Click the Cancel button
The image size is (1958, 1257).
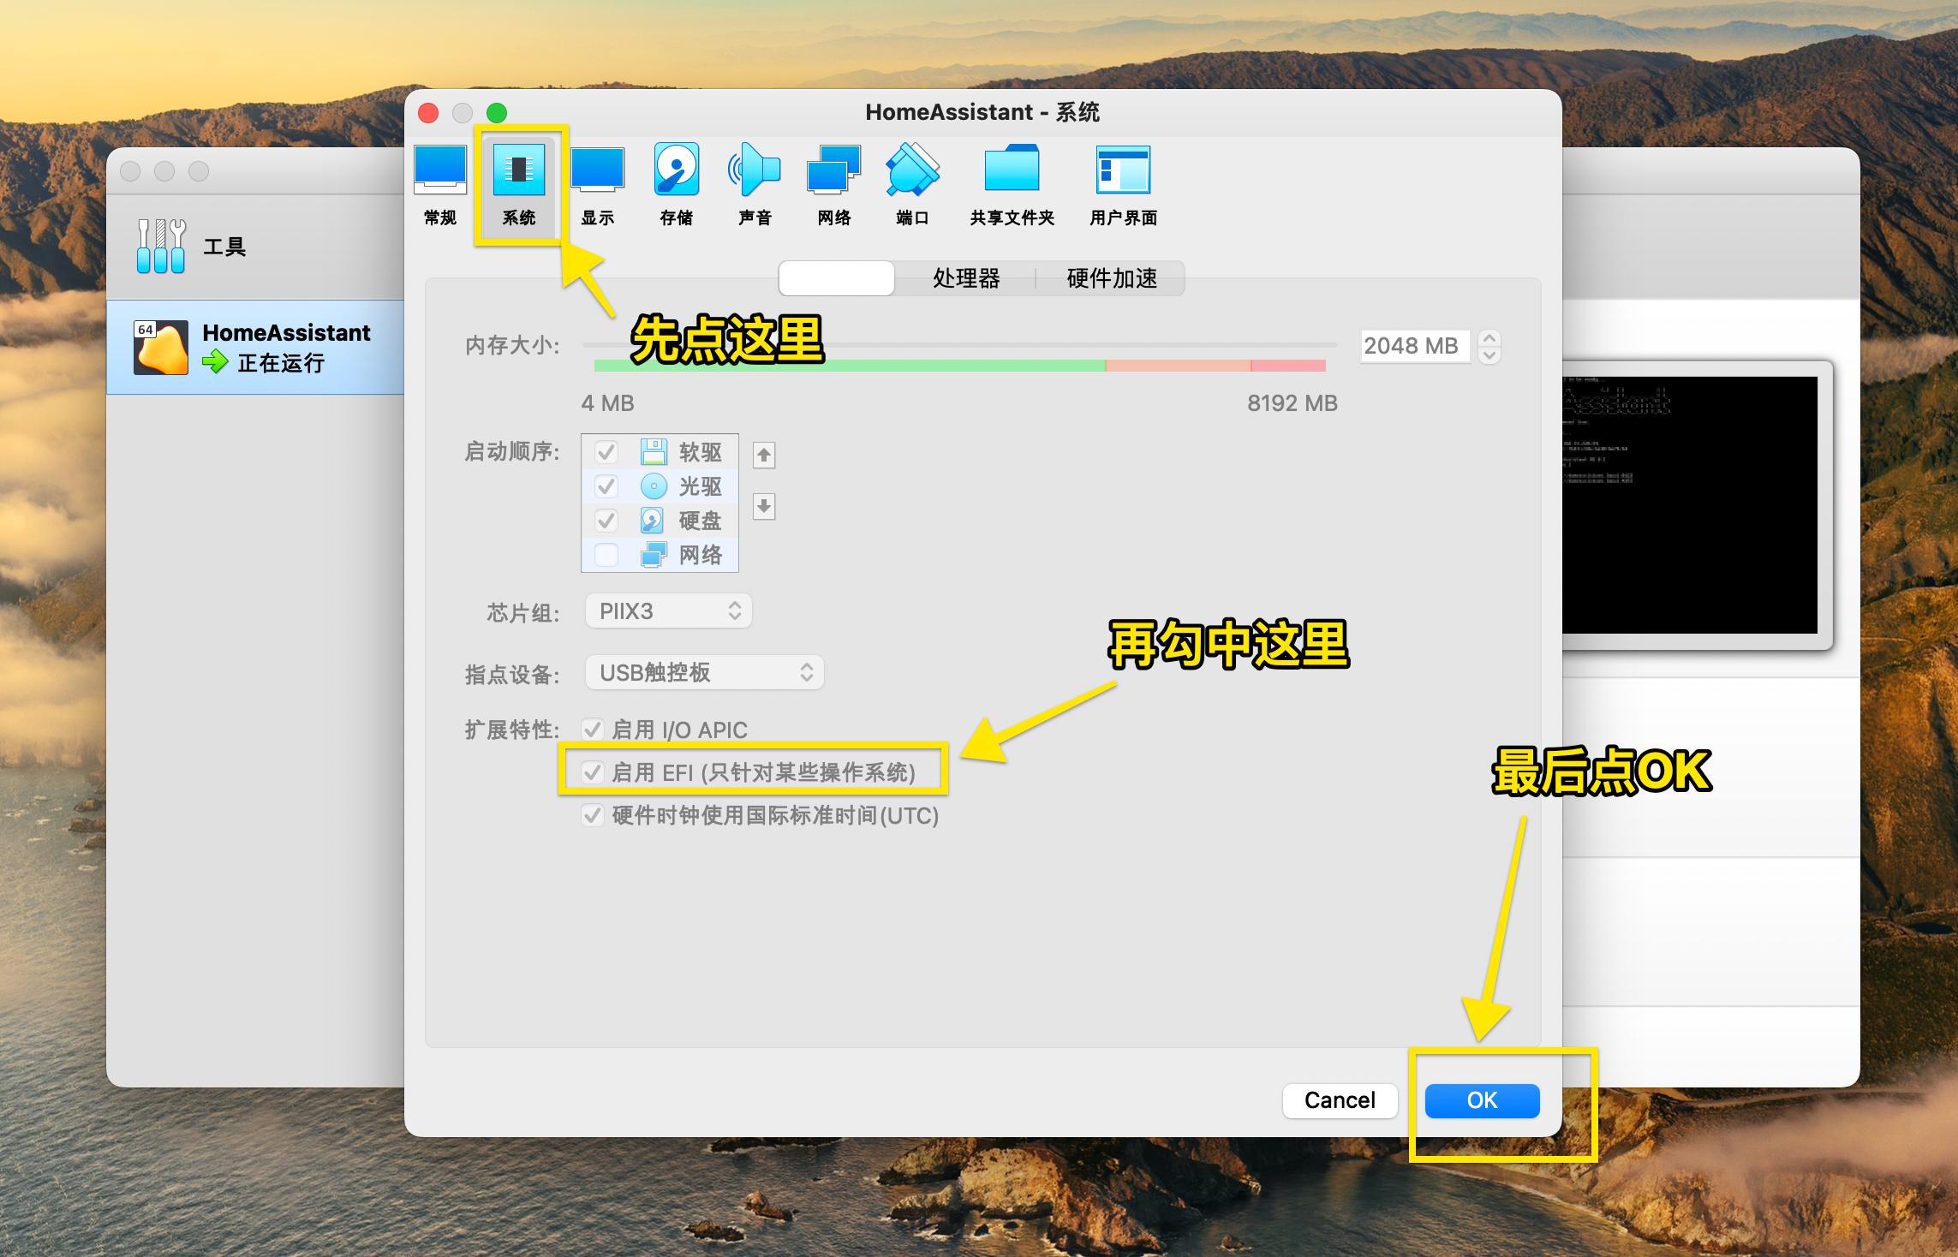coord(1340,1100)
